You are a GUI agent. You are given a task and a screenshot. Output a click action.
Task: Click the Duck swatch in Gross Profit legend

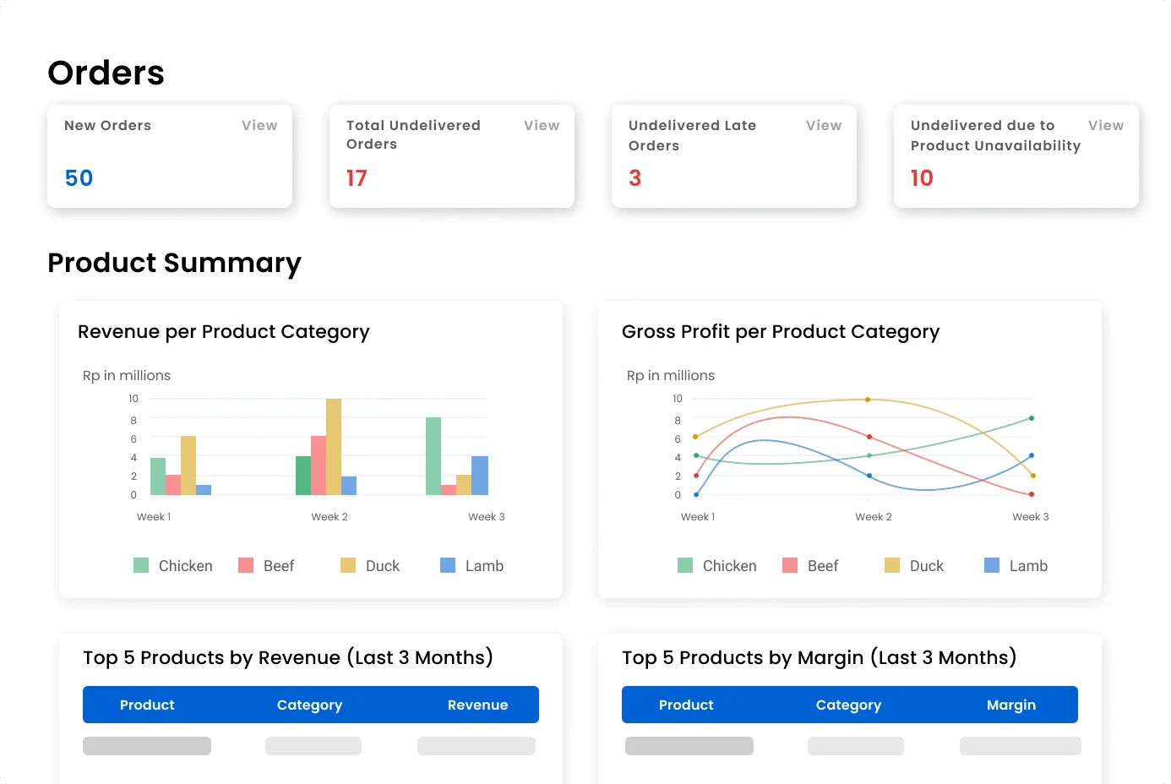click(892, 565)
